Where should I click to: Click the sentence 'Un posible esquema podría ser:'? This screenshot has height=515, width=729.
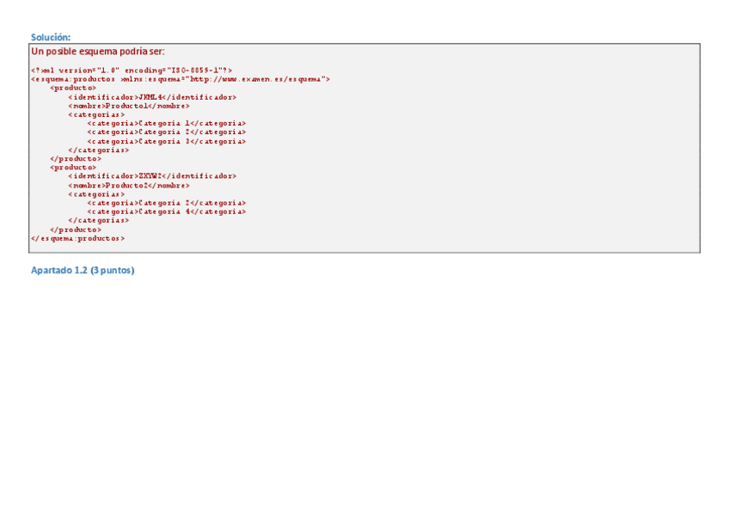(x=98, y=51)
